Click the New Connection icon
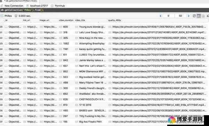The height and width of the screenshot is (126, 209). tap(2, 6)
